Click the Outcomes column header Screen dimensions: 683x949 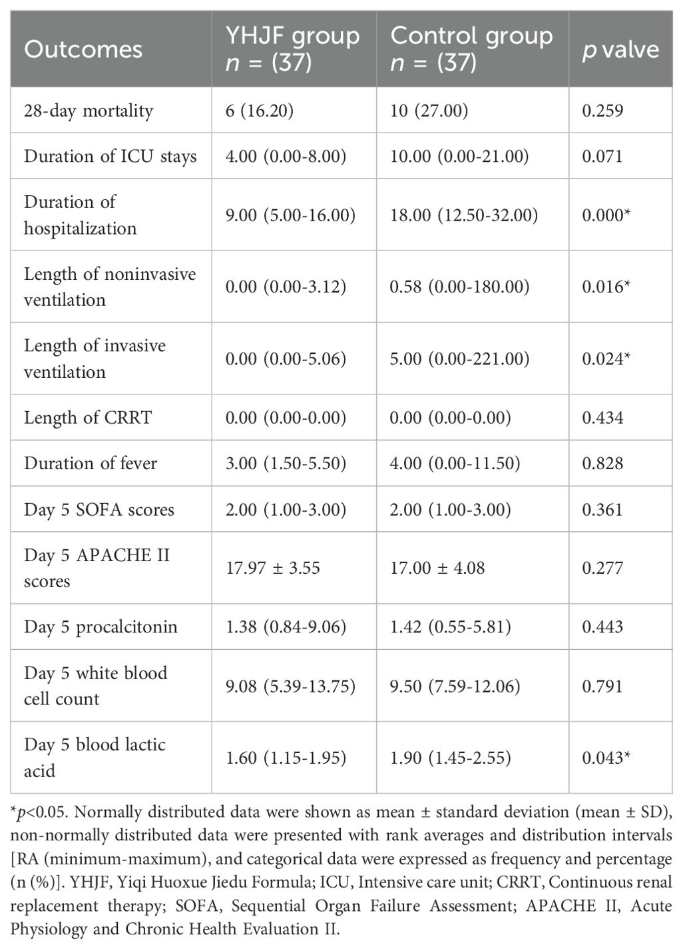tap(83, 49)
